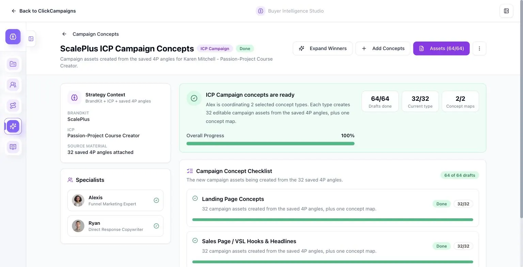Click the Strategy Context brain icon
This screenshot has height=267, width=523.
click(74, 98)
